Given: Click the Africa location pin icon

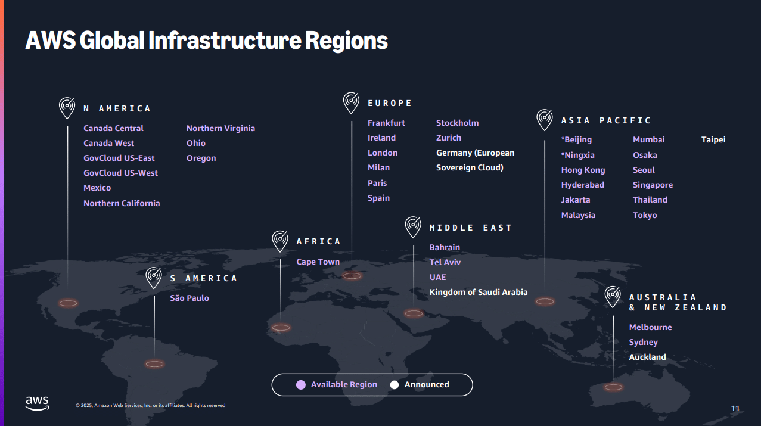Looking at the screenshot, I should click(x=281, y=241).
